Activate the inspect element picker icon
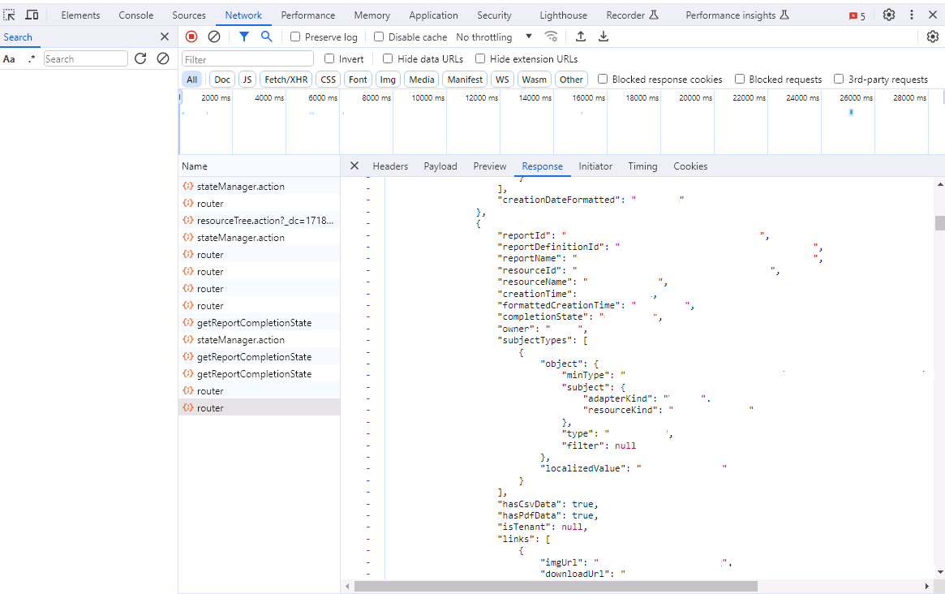 [x=10, y=15]
